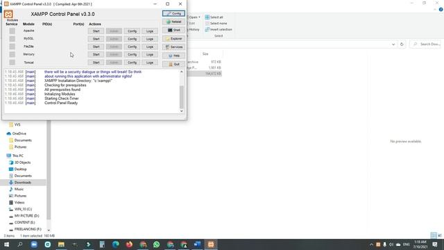Expand the address bar history dropdown
Viewport: 444px width, 250px height.
coord(393,44)
